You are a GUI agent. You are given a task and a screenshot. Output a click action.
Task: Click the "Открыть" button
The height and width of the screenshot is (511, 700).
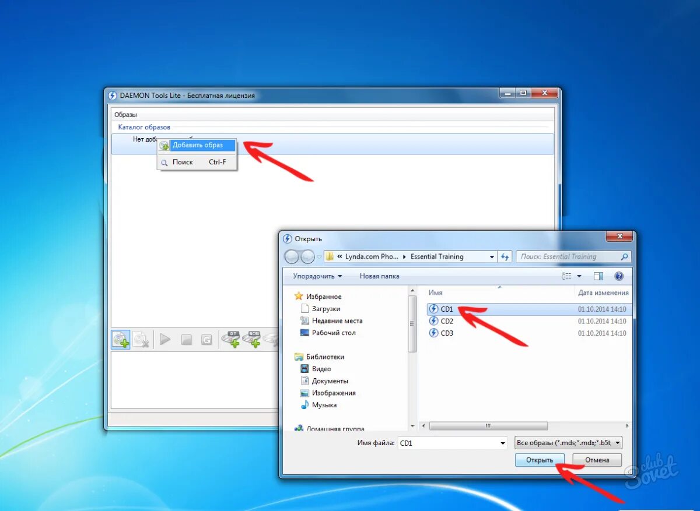point(540,460)
